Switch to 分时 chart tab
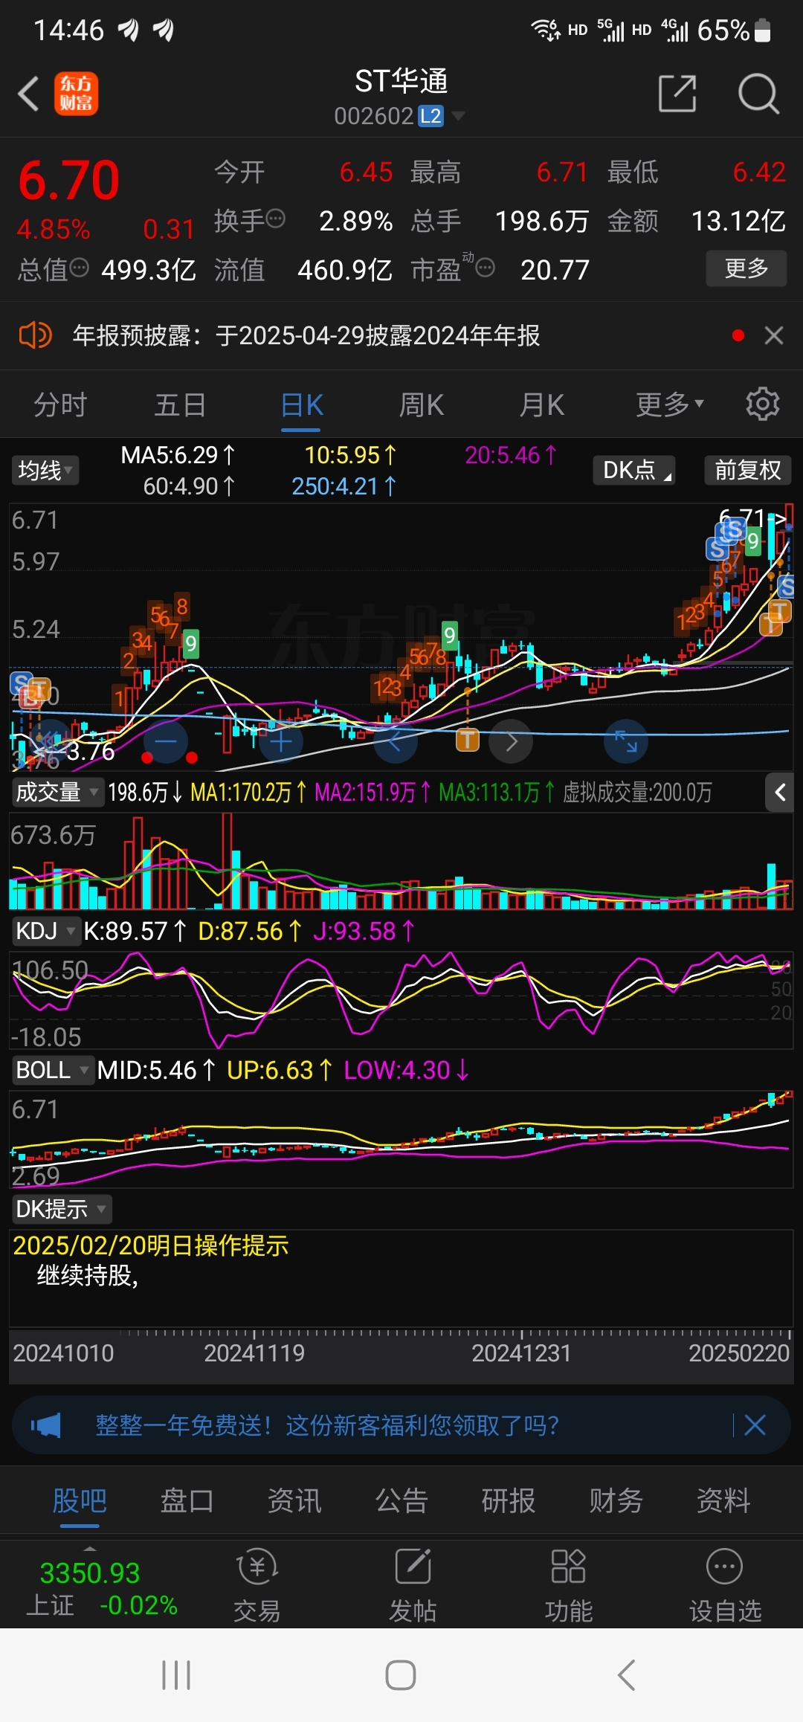Image resolution: width=803 pixels, height=1722 pixels. 60,405
